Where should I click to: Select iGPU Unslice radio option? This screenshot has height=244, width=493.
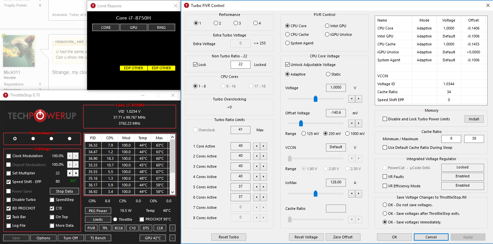click(x=327, y=34)
